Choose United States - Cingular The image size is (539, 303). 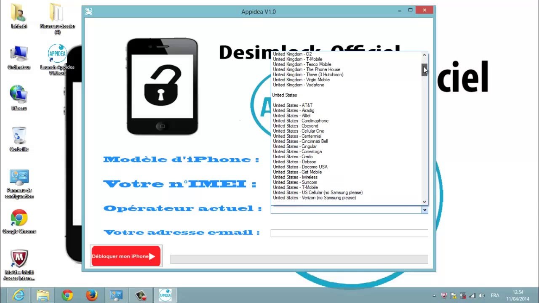coord(295,146)
